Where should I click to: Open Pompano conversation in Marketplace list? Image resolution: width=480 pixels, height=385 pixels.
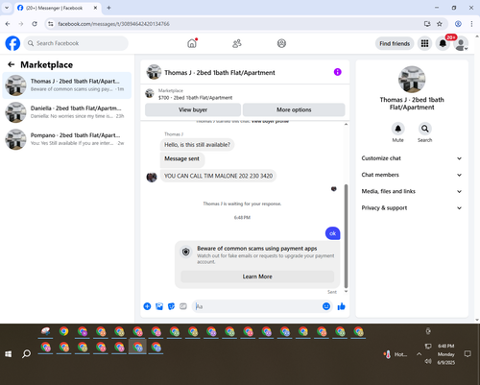pos(67,139)
